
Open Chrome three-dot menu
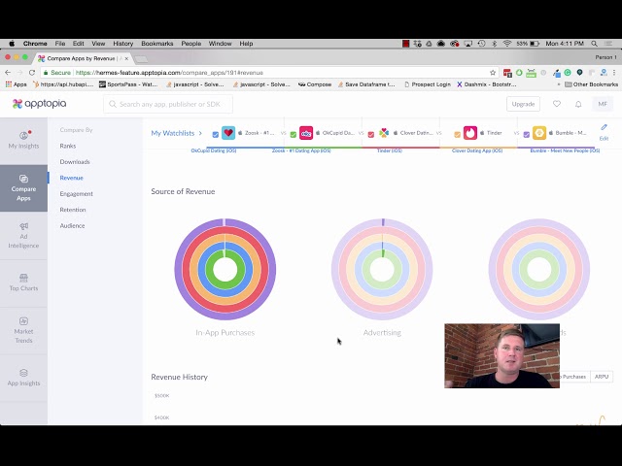614,73
